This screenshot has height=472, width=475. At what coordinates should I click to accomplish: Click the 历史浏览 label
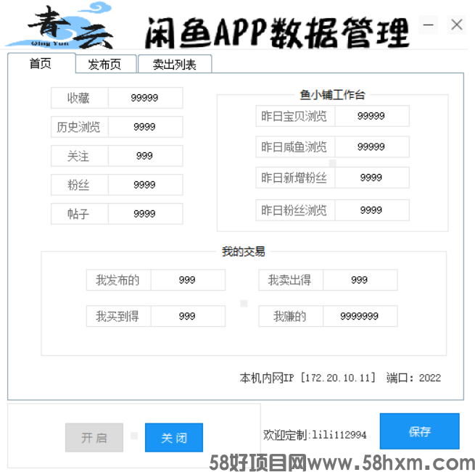pos(79,127)
